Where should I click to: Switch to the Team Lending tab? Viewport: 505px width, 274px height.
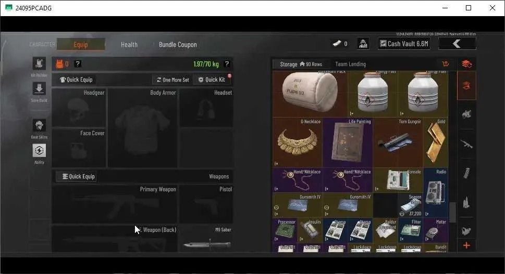[350, 64]
